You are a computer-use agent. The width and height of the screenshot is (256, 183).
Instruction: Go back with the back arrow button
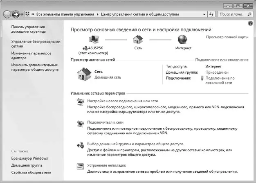[7, 14]
